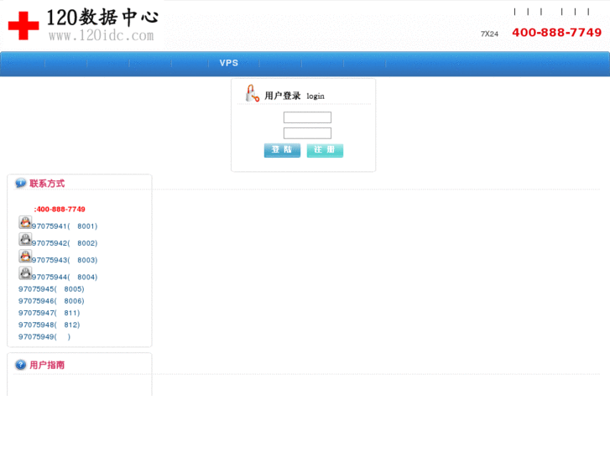Open the VPS navigation menu item
The image size is (610, 457).
[x=229, y=63]
